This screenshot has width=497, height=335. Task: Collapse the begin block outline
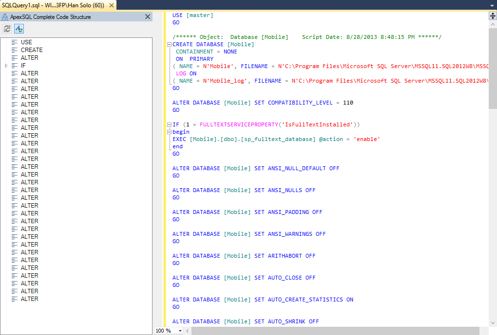(169, 132)
